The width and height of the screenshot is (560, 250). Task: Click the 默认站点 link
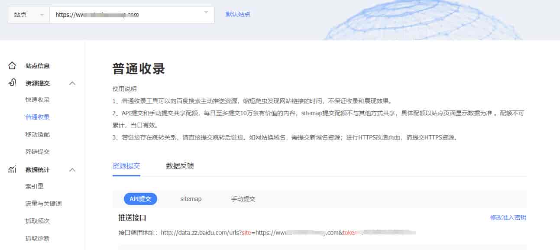click(237, 14)
